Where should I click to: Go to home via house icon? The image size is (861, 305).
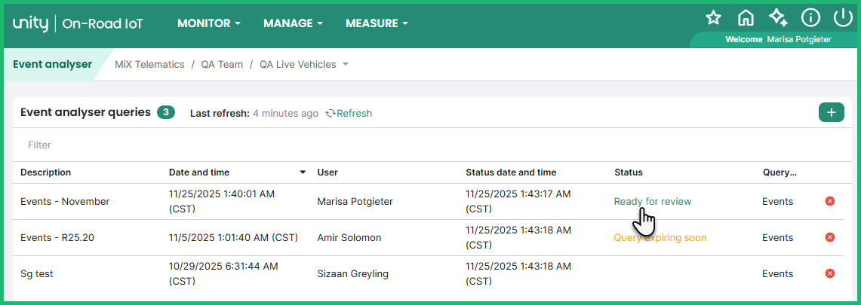(746, 18)
